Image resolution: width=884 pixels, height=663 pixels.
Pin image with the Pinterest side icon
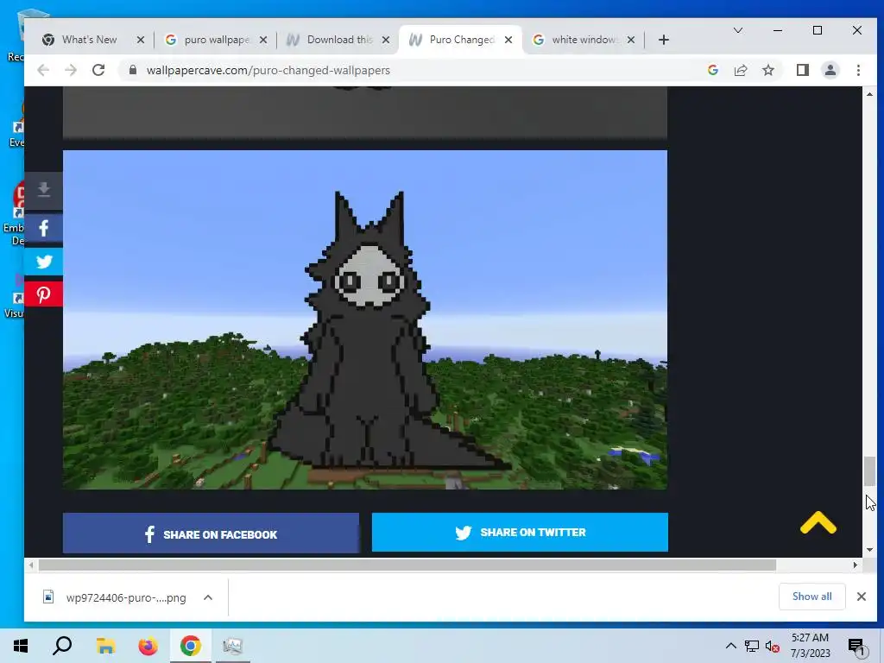43,294
